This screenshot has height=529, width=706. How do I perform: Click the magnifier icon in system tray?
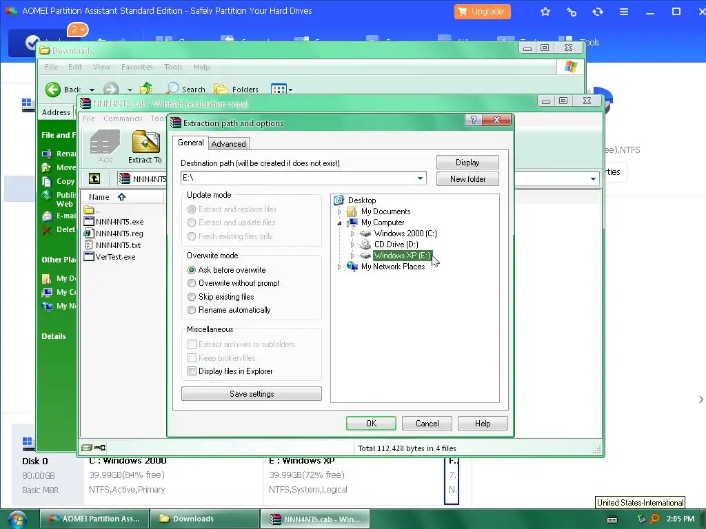point(655,519)
